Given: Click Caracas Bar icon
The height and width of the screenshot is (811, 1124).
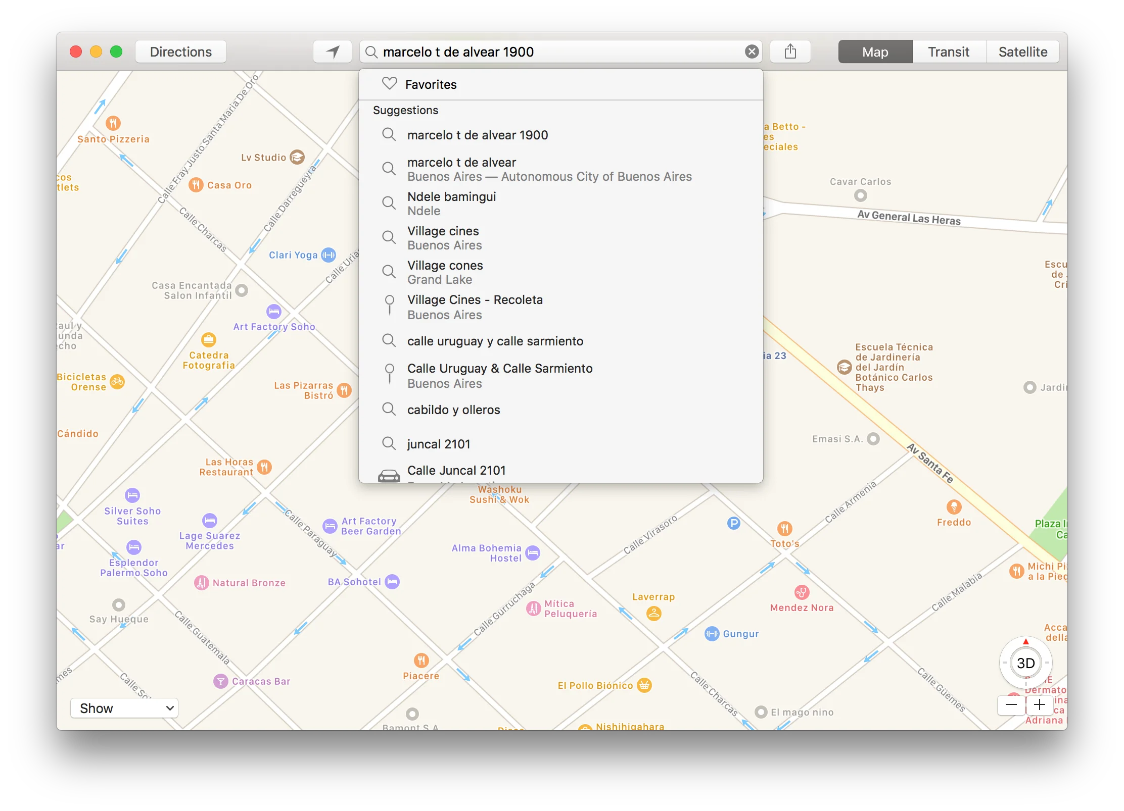Looking at the screenshot, I should 221,681.
